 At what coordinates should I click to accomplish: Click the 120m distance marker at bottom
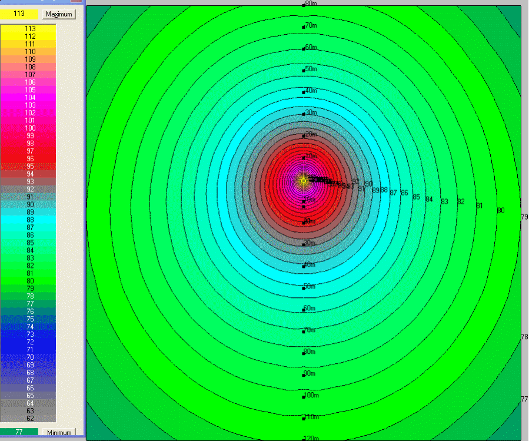click(x=310, y=438)
